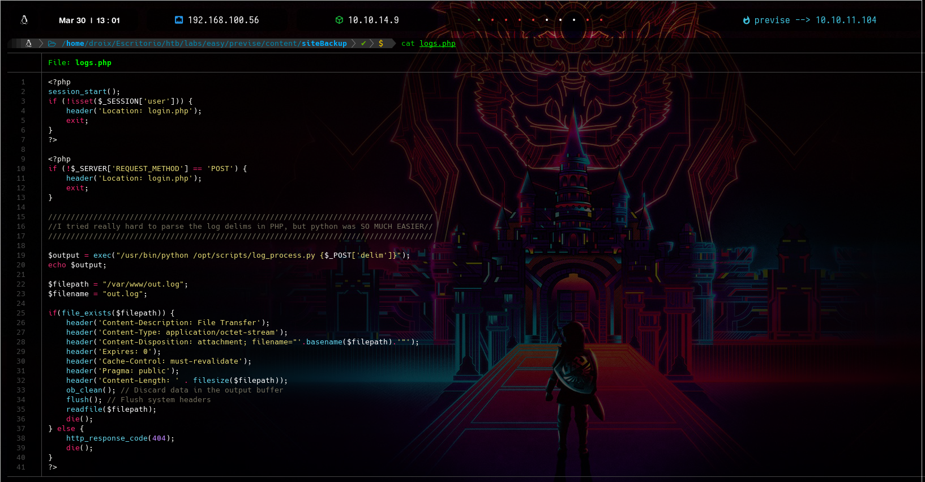
Task: Click the open folder icon in the prompt
Action: [52, 44]
